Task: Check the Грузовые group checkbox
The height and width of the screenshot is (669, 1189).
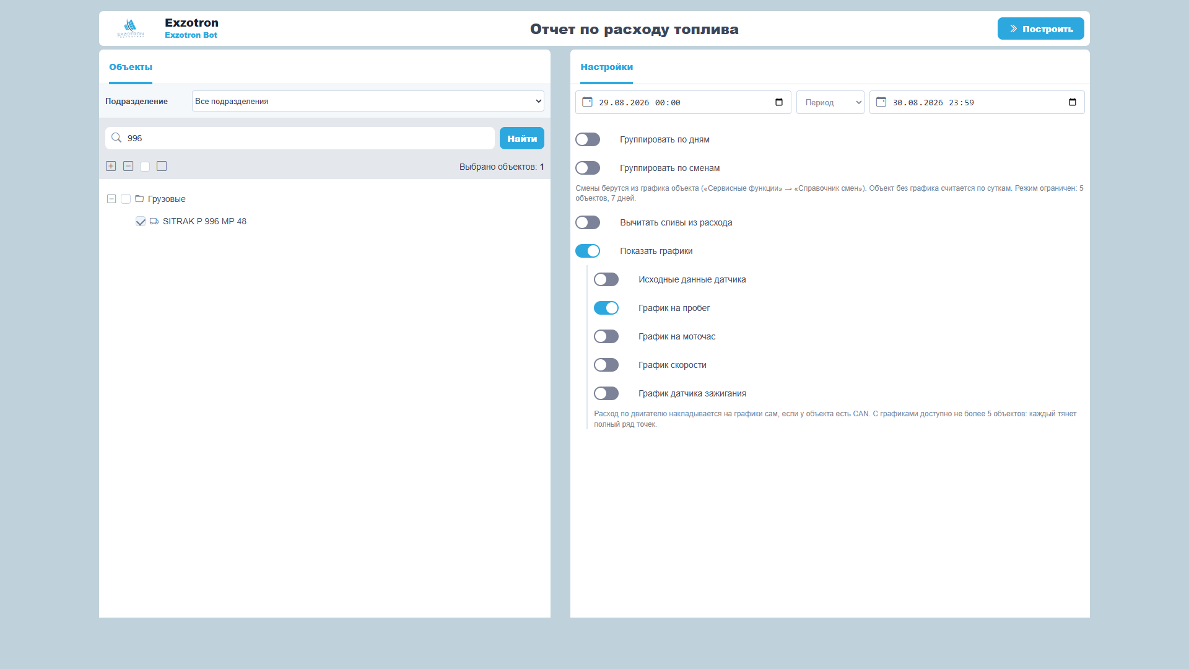Action: pos(126,199)
